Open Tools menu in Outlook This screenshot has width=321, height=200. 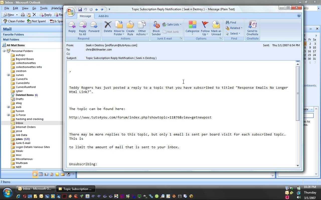[44, 8]
